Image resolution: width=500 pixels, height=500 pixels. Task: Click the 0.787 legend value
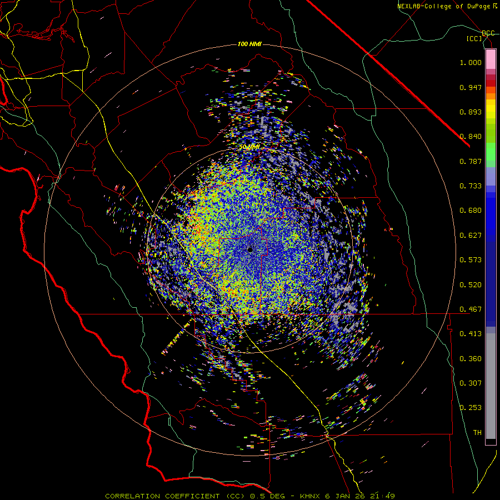[471, 161]
